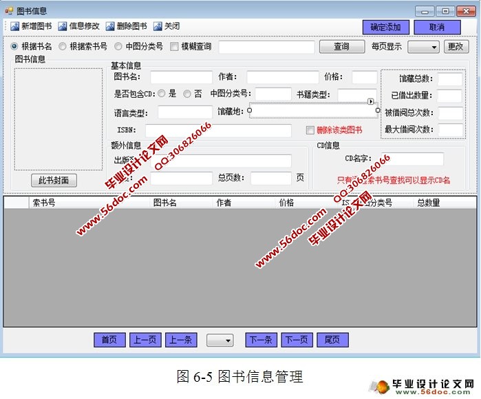The height and width of the screenshot is (399, 481).
Task: Click the 确定添加 button
Action: click(386, 28)
